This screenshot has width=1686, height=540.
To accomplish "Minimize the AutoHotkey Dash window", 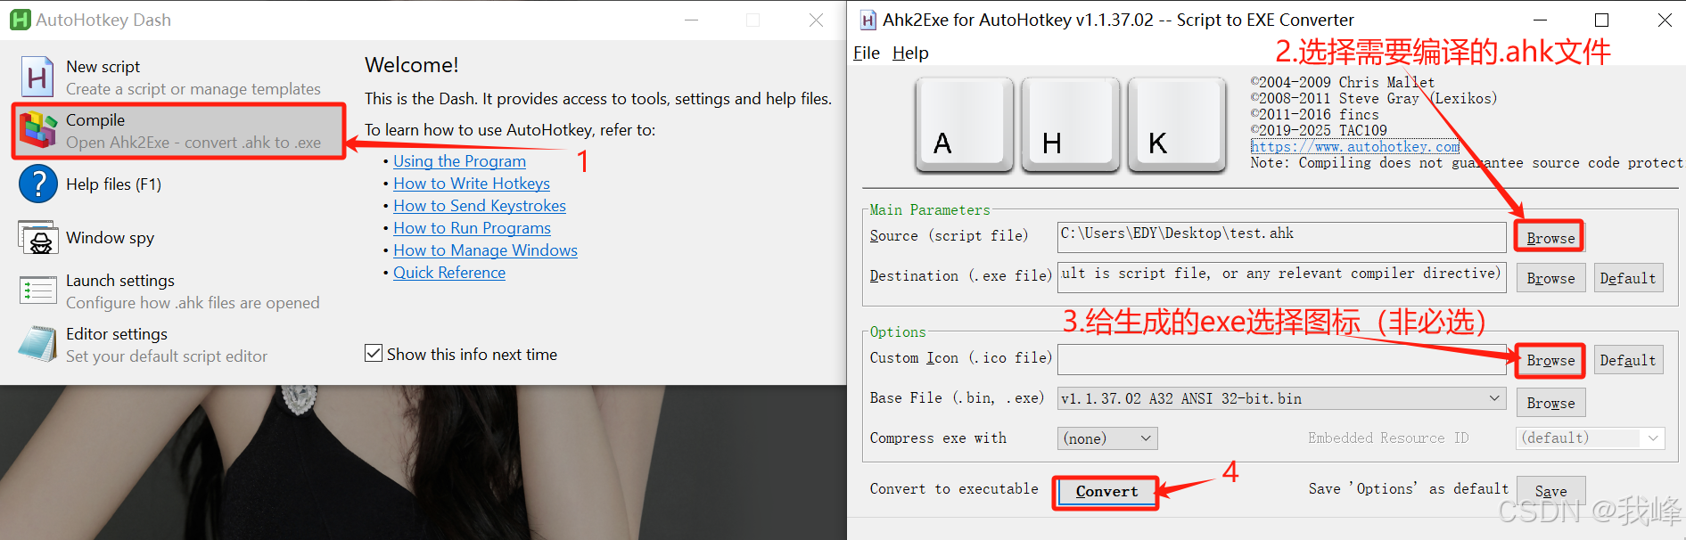I will pos(692,20).
